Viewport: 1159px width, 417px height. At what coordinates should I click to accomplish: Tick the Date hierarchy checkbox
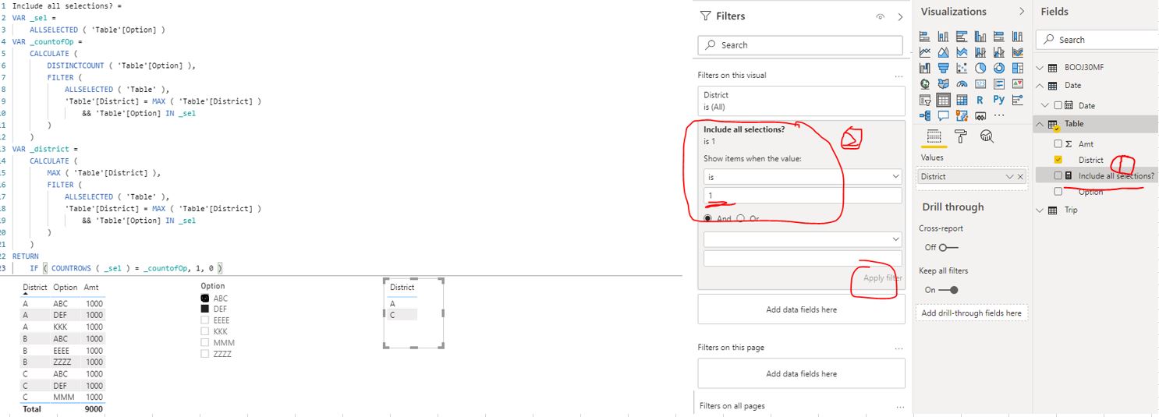click(x=1058, y=105)
